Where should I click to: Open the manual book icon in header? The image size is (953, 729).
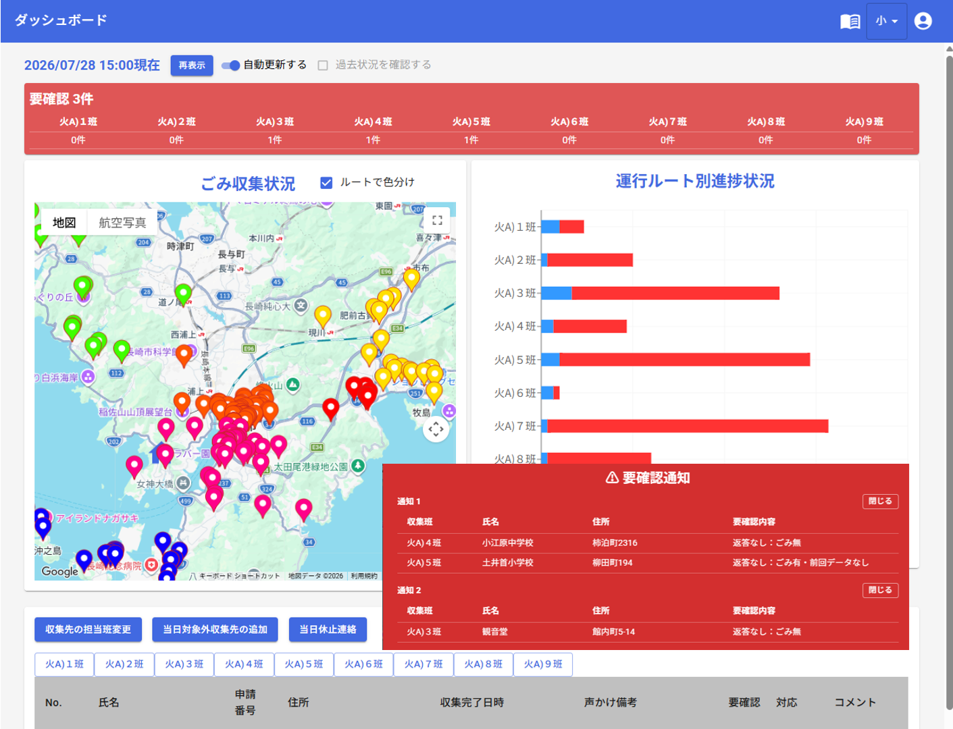[x=850, y=21]
